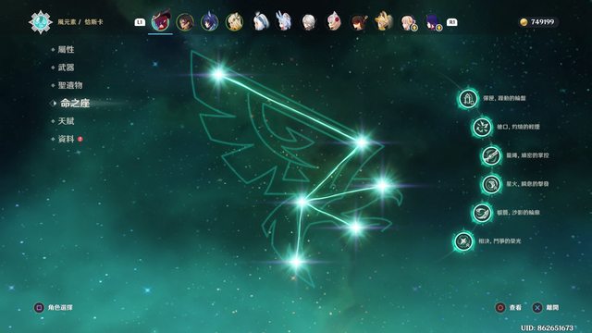Open the 韁繩 third constellation icon
Screen dimensions: 592x333
click(491, 155)
